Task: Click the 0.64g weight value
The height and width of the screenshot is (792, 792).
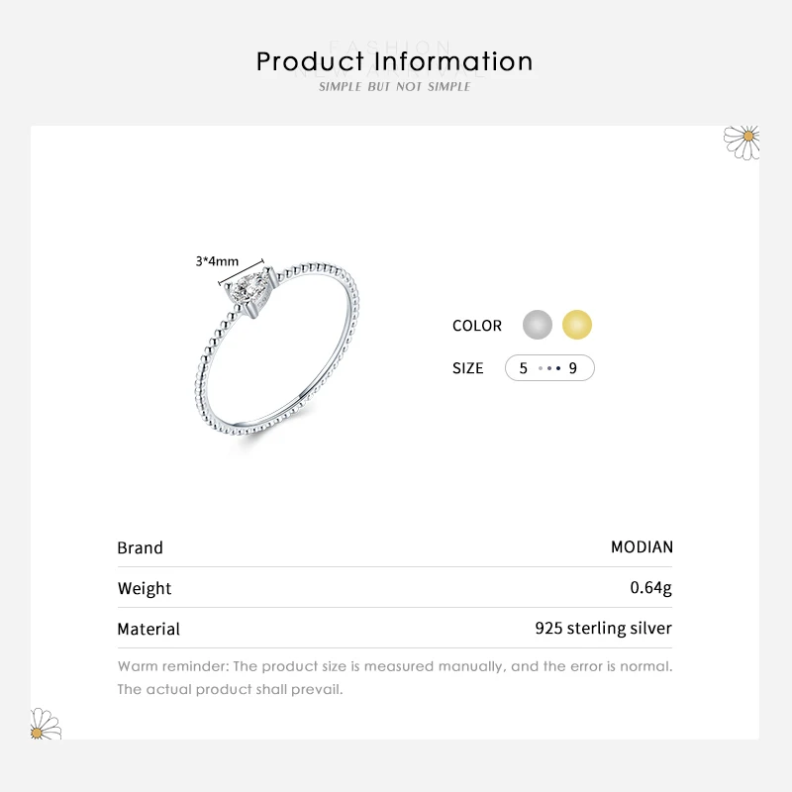Action: pyautogui.click(x=650, y=588)
